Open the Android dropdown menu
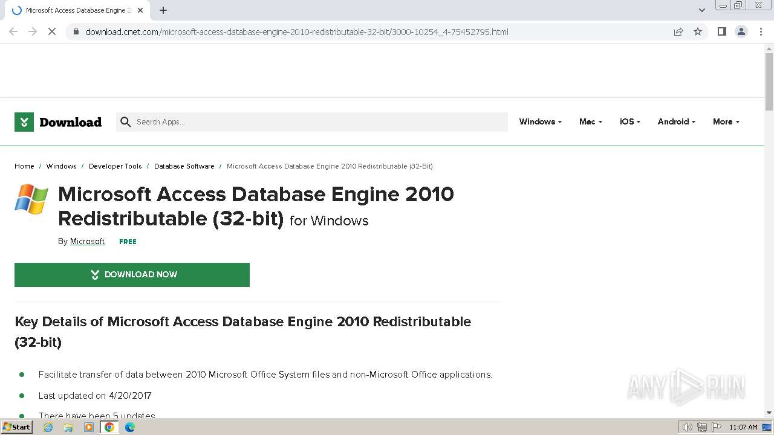The width and height of the screenshot is (774, 435). coord(676,121)
